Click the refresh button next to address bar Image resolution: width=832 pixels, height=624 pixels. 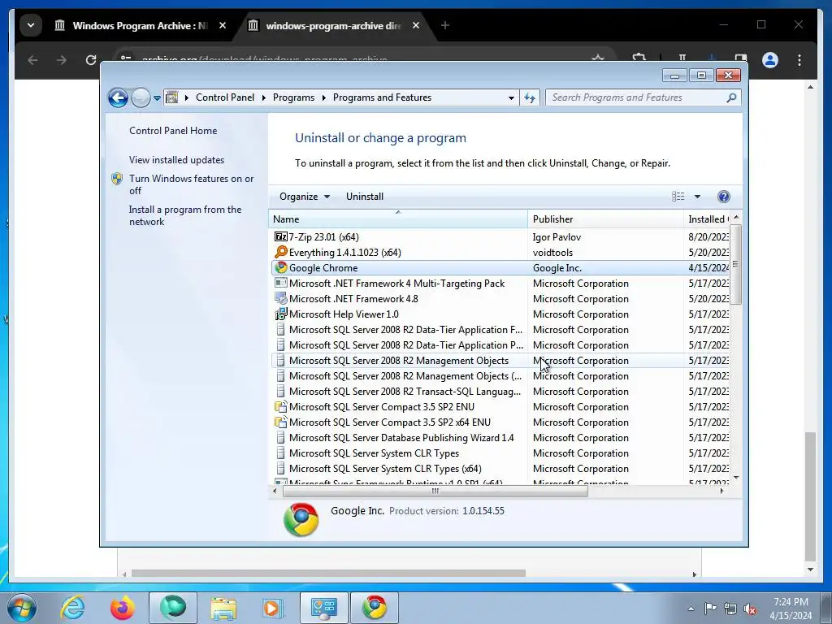(530, 97)
